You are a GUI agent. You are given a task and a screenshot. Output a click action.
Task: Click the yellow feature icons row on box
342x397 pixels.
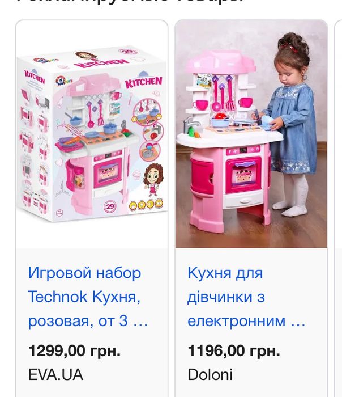146,205
